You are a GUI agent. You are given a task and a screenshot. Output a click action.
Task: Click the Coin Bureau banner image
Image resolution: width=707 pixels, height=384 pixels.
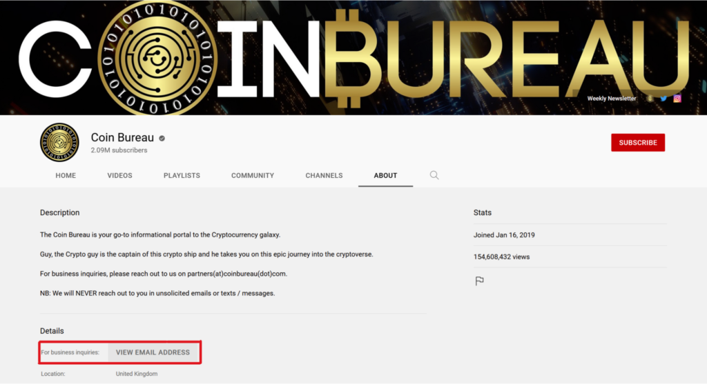click(353, 58)
